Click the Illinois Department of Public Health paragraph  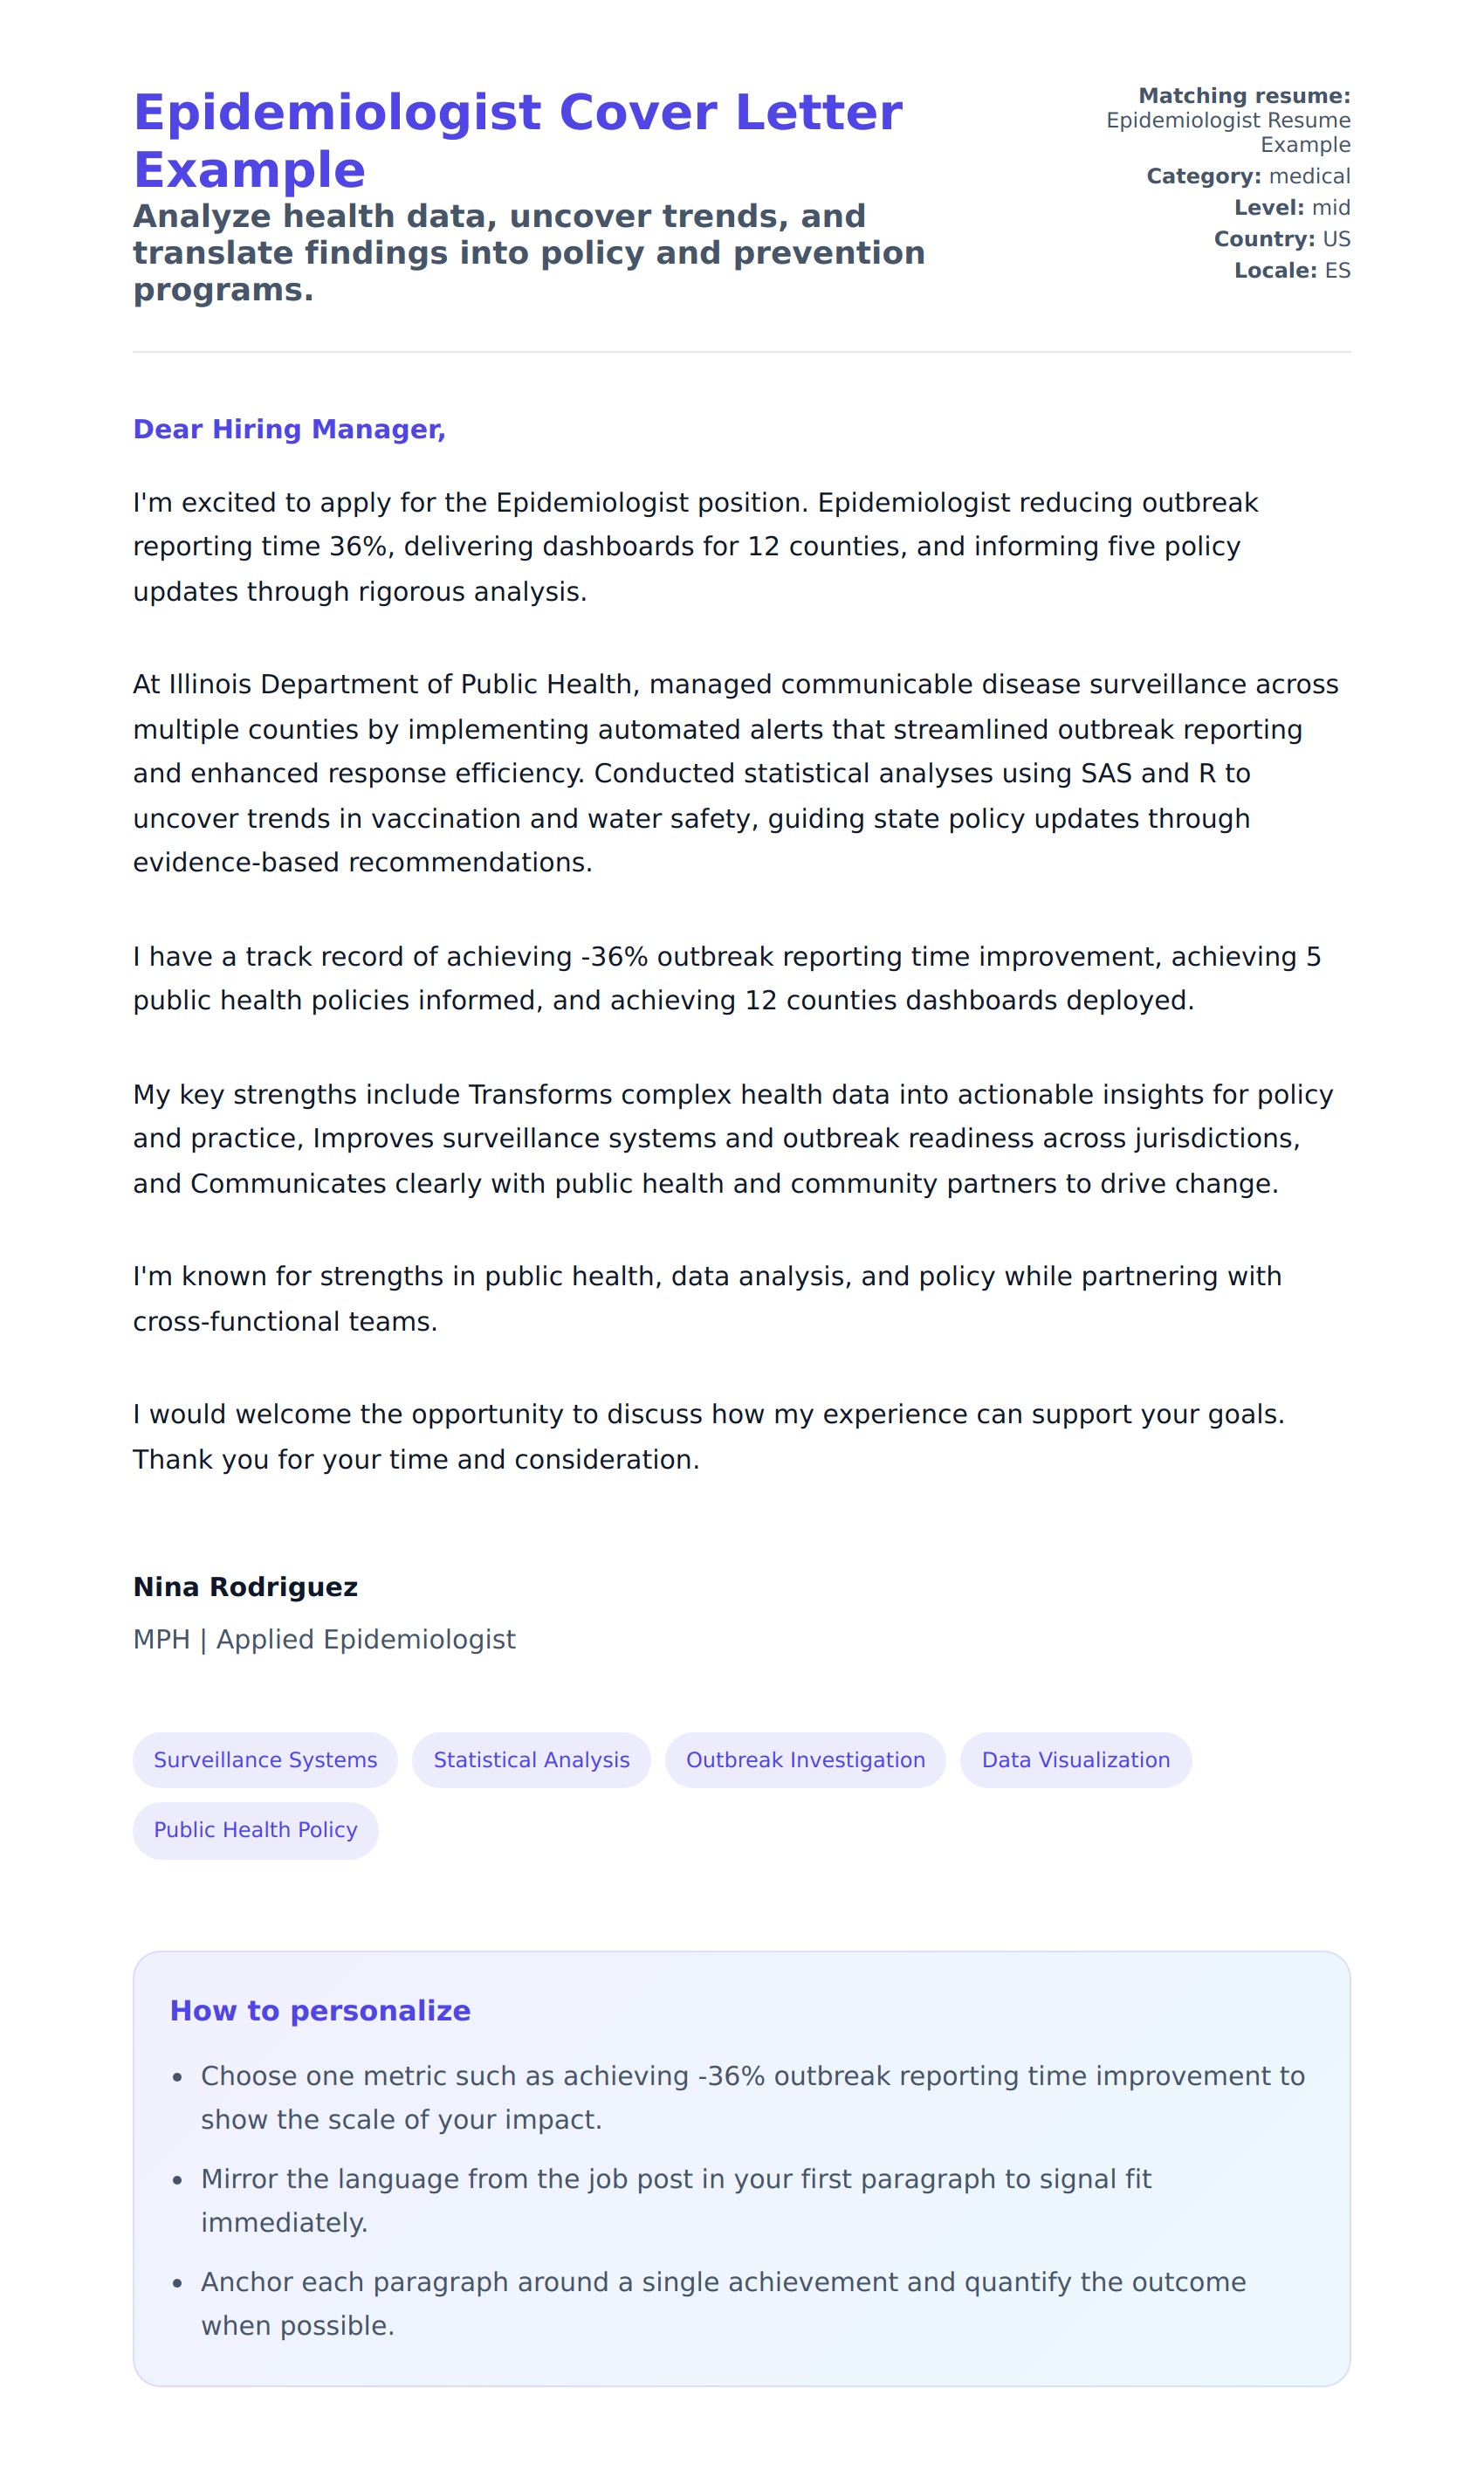[735, 773]
